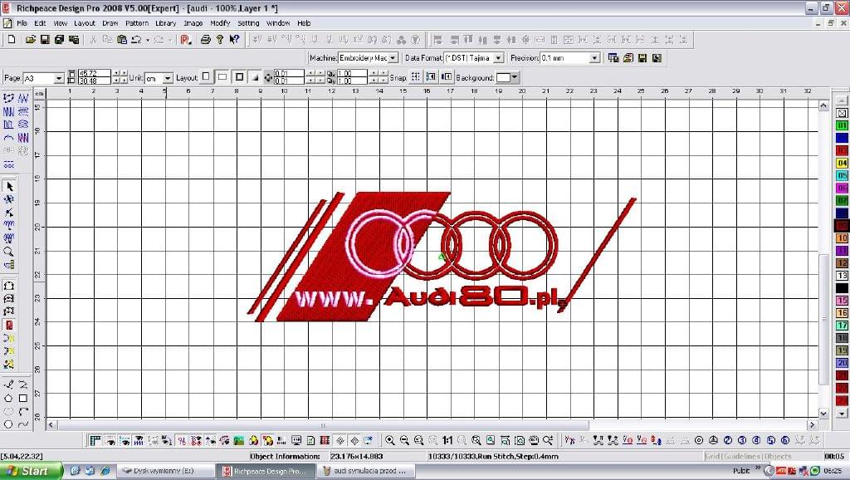Screen dimensions: 850x480
Task: Pick the magnifier zoom tool in toolbox
Action: pyautogui.click(x=8, y=252)
